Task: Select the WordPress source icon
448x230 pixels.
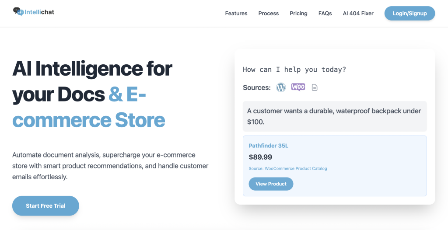Action: (281, 87)
